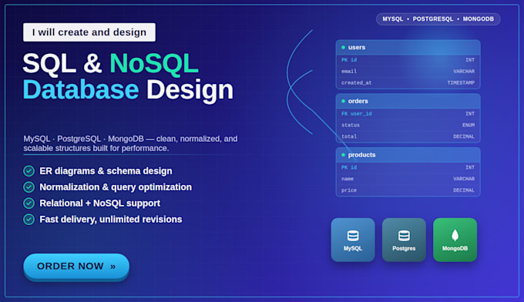
Task: Select the orders table header
Action: (x=408, y=101)
